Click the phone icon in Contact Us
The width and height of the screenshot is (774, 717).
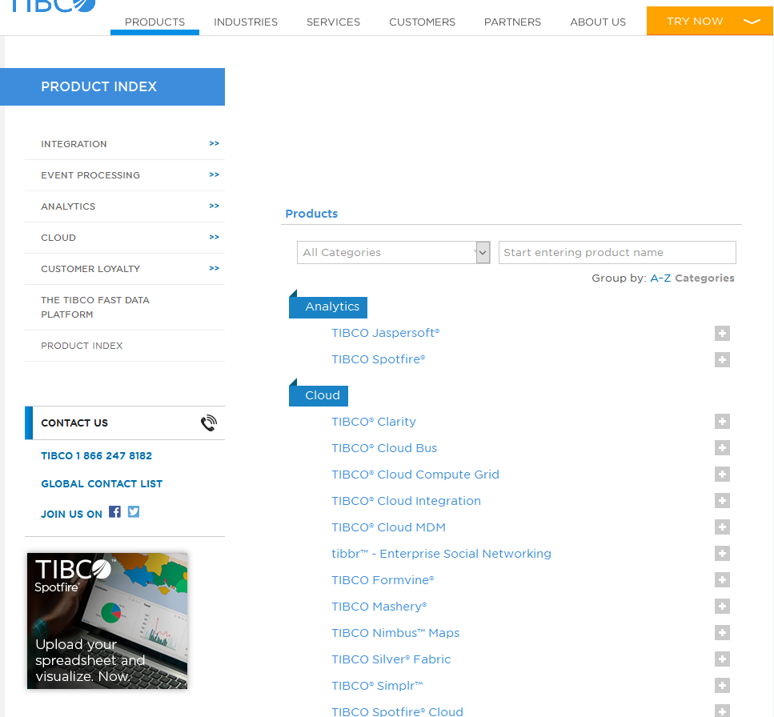(x=208, y=423)
